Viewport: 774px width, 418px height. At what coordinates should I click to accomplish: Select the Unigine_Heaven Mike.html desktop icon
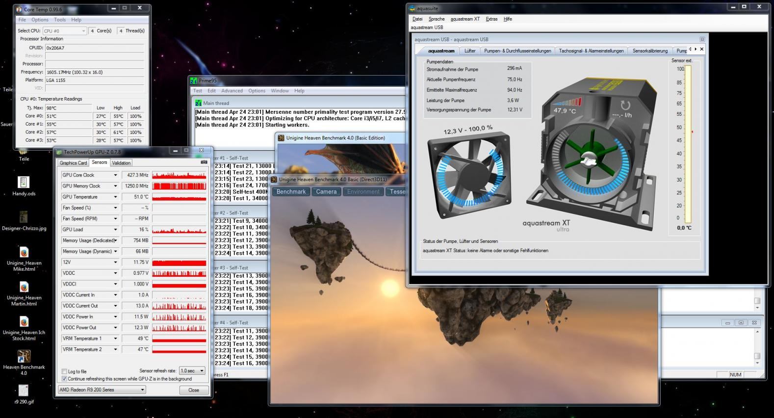[x=24, y=258]
